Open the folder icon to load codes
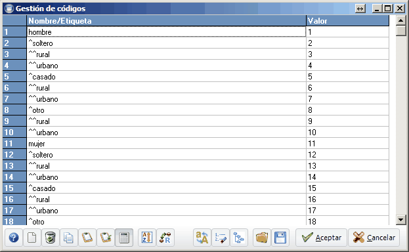Screen dimensions: 409x252 coord(262,238)
